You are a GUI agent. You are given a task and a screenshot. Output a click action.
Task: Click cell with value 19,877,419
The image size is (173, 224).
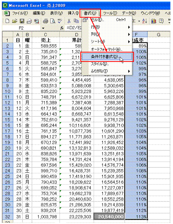(109, 210)
